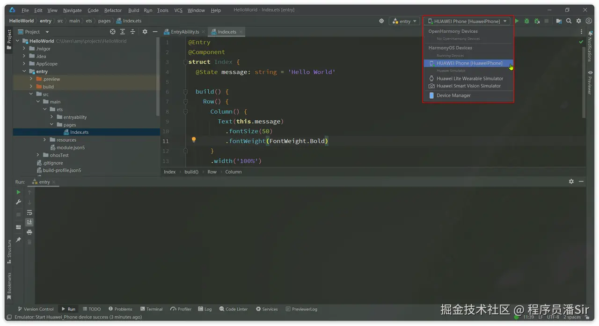Expand the .hvigor folder
The height and width of the screenshot is (326, 599).
tap(24, 49)
